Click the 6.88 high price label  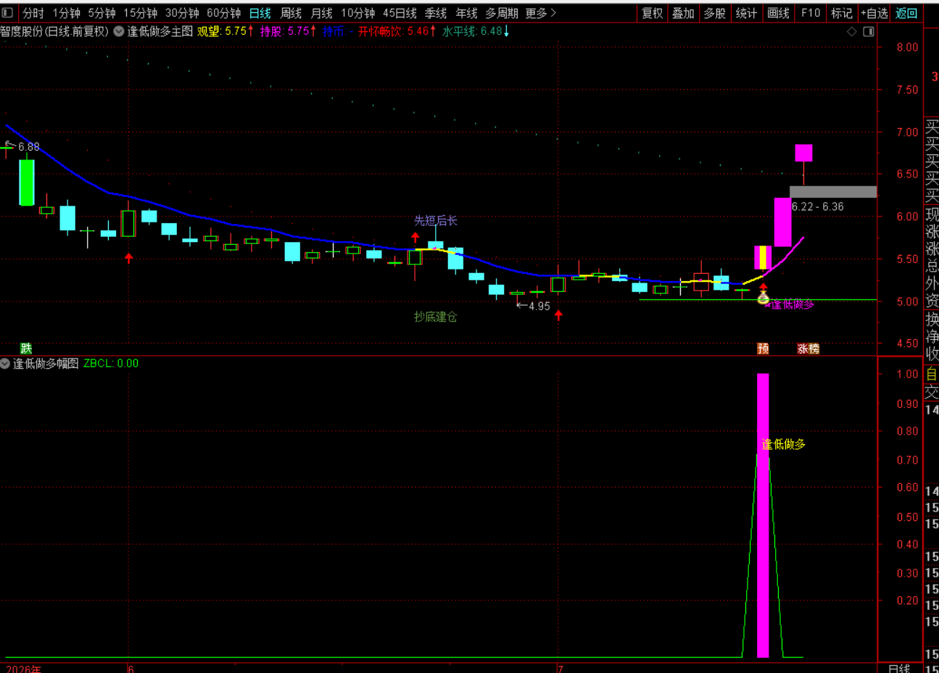tap(29, 147)
